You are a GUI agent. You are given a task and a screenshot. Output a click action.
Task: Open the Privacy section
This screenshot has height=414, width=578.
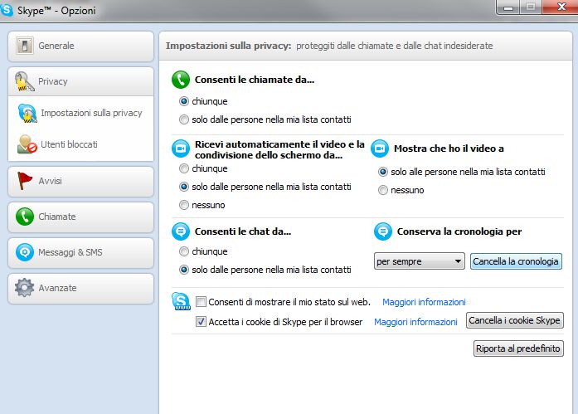point(80,81)
